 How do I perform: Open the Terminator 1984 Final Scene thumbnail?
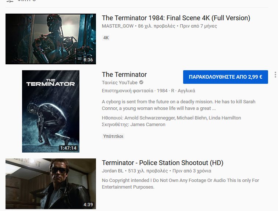[x=51, y=39]
